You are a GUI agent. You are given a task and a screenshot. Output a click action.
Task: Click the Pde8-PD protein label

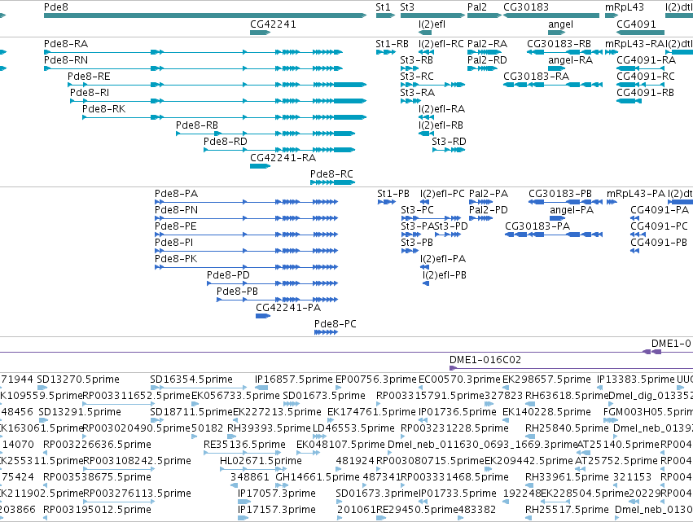(x=229, y=276)
